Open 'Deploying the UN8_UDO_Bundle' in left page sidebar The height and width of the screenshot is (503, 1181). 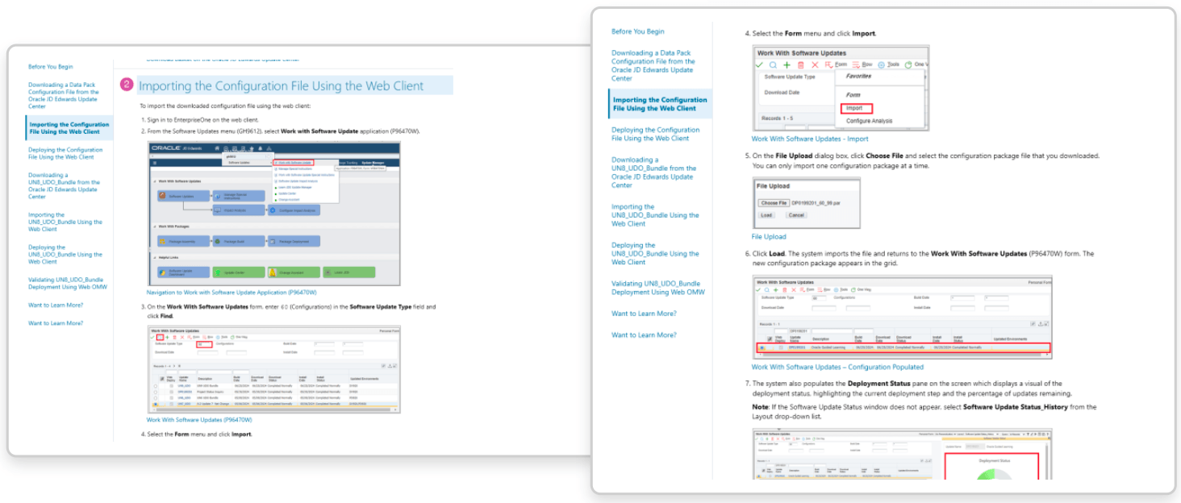pos(65,255)
